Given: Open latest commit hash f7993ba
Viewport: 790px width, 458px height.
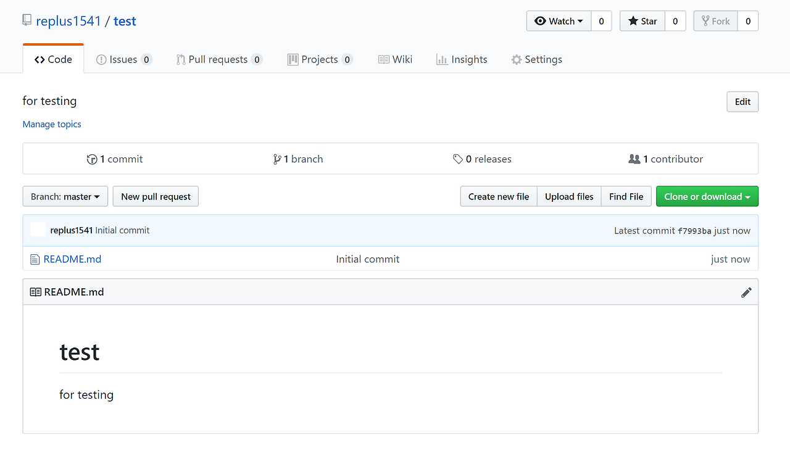Looking at the screenshot, I should coord(694,231).
